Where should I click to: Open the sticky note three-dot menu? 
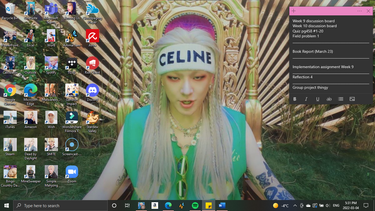coord(360,11)
